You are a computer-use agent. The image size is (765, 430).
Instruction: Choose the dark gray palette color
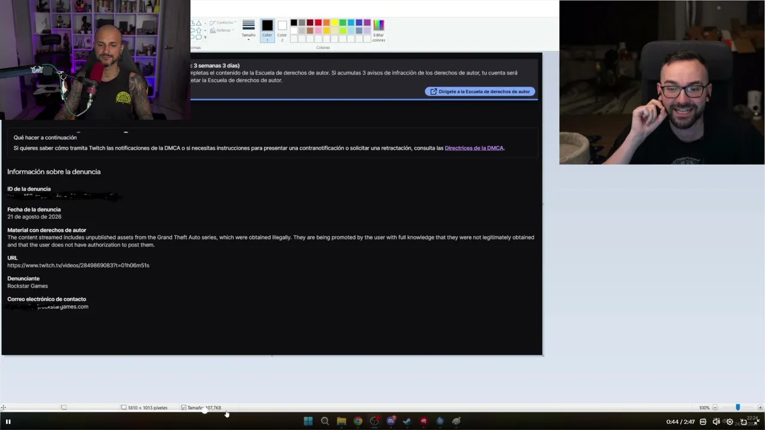click(x=302, y=23)
